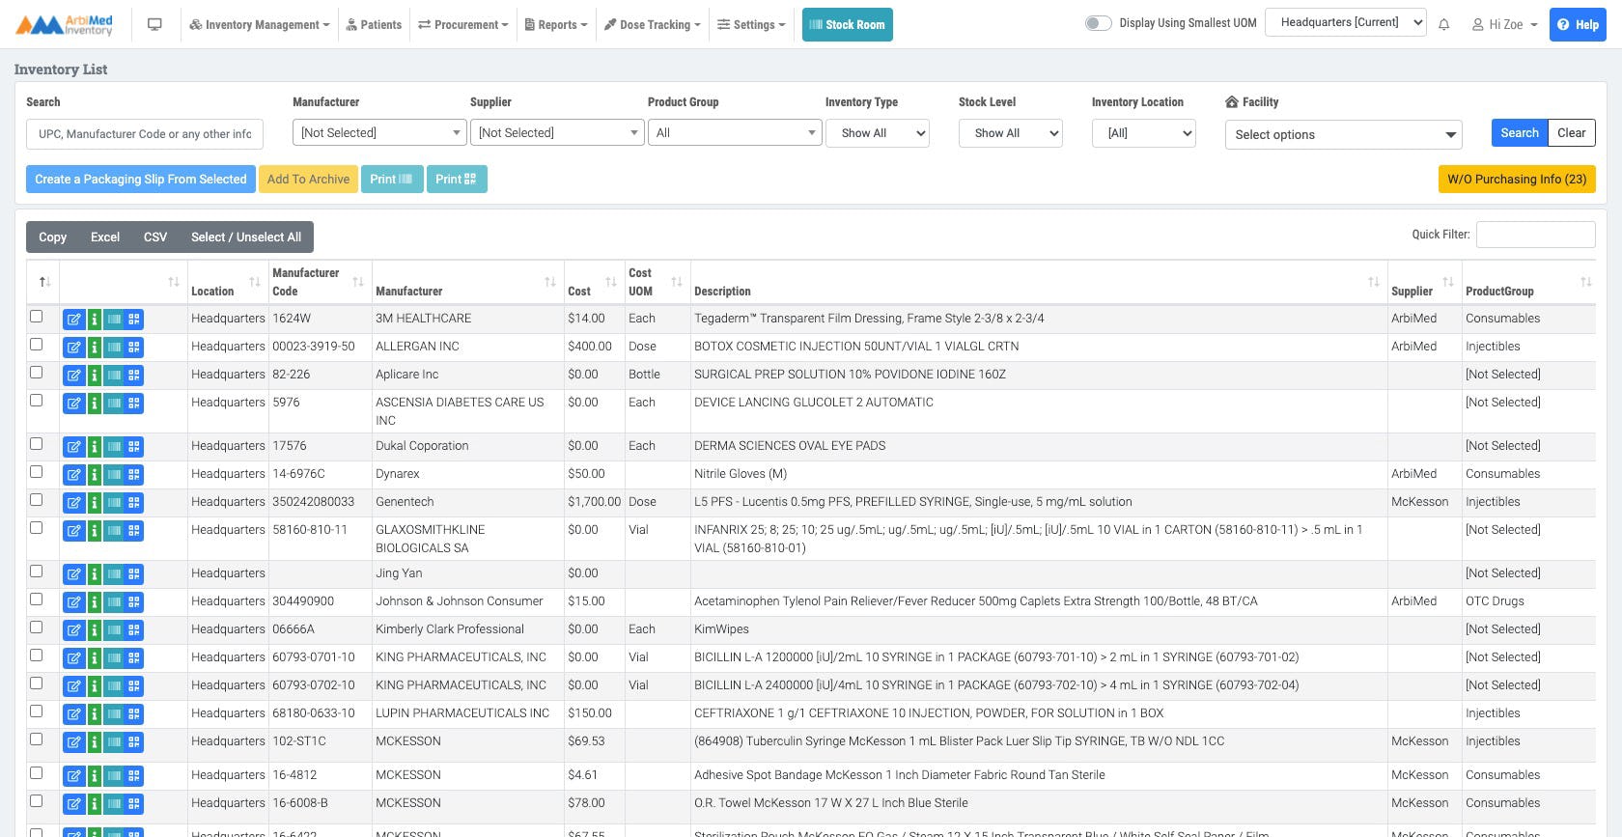This screenshot has height=837, width=1622.
Task: Click the Search text input field
Action: pyautogui.click(x=145, y=134)
